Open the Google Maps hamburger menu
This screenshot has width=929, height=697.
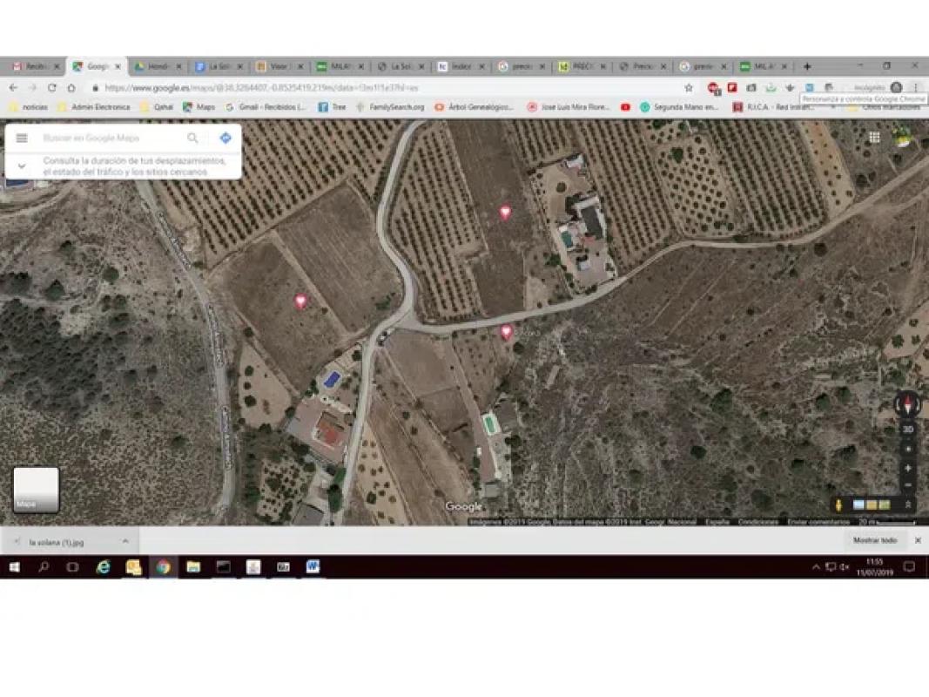pos(22,139)
